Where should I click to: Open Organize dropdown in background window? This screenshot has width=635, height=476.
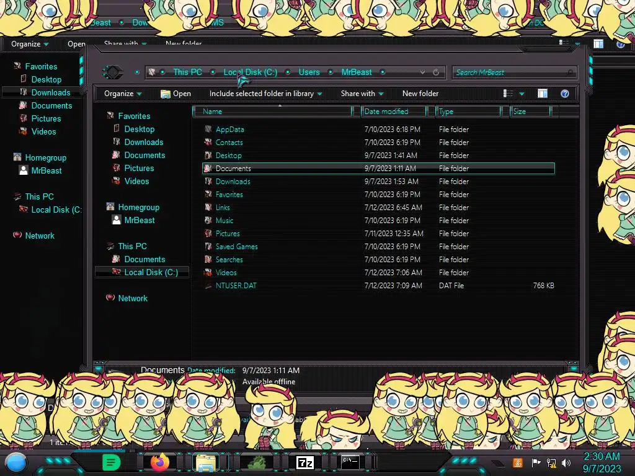point(30,44)
